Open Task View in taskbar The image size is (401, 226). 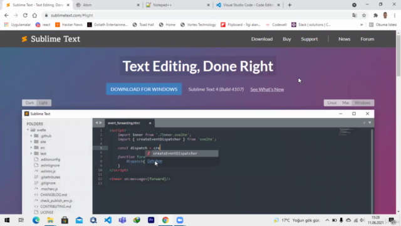21,220
